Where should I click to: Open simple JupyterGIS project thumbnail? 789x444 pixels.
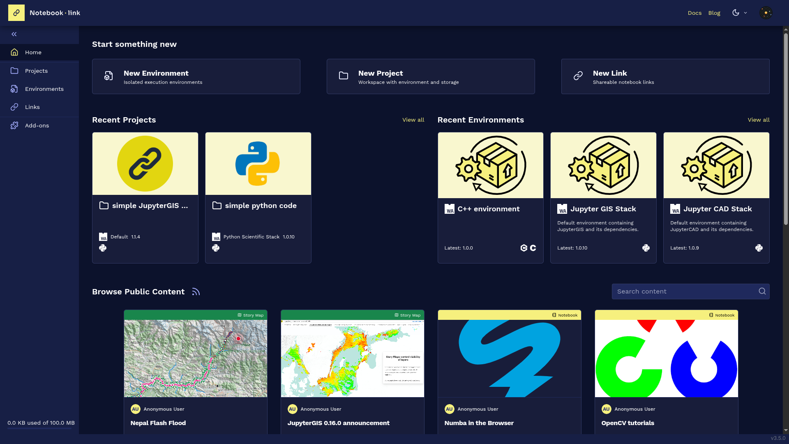click(x=145, y=164)
